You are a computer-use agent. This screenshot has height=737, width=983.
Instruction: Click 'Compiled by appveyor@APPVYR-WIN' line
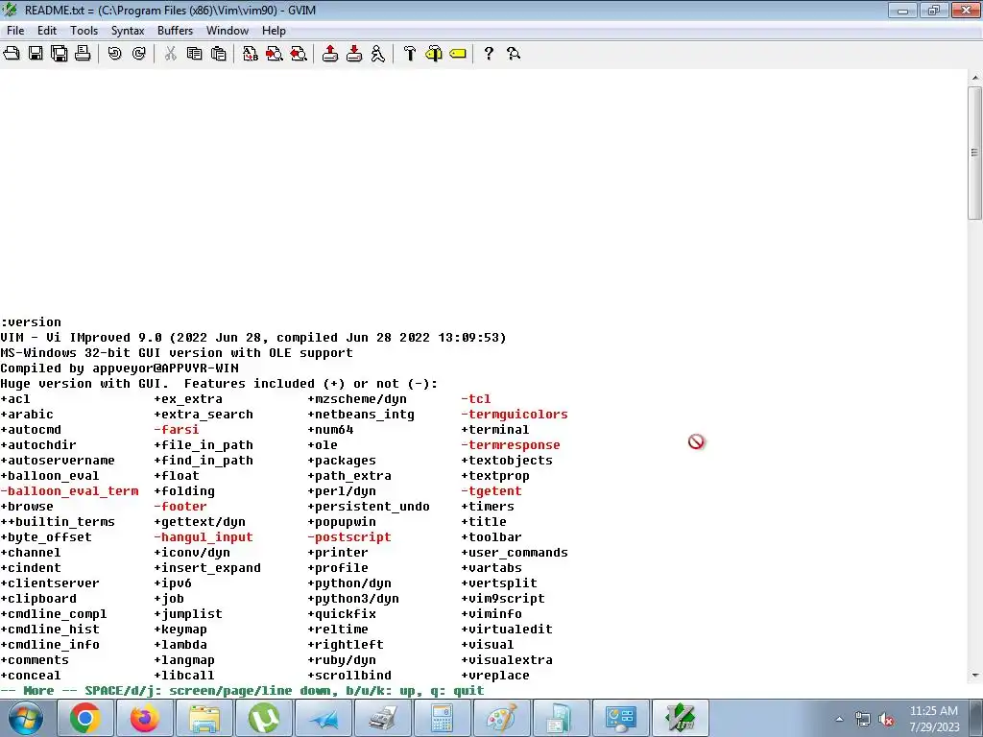click(x=119, y=368)
